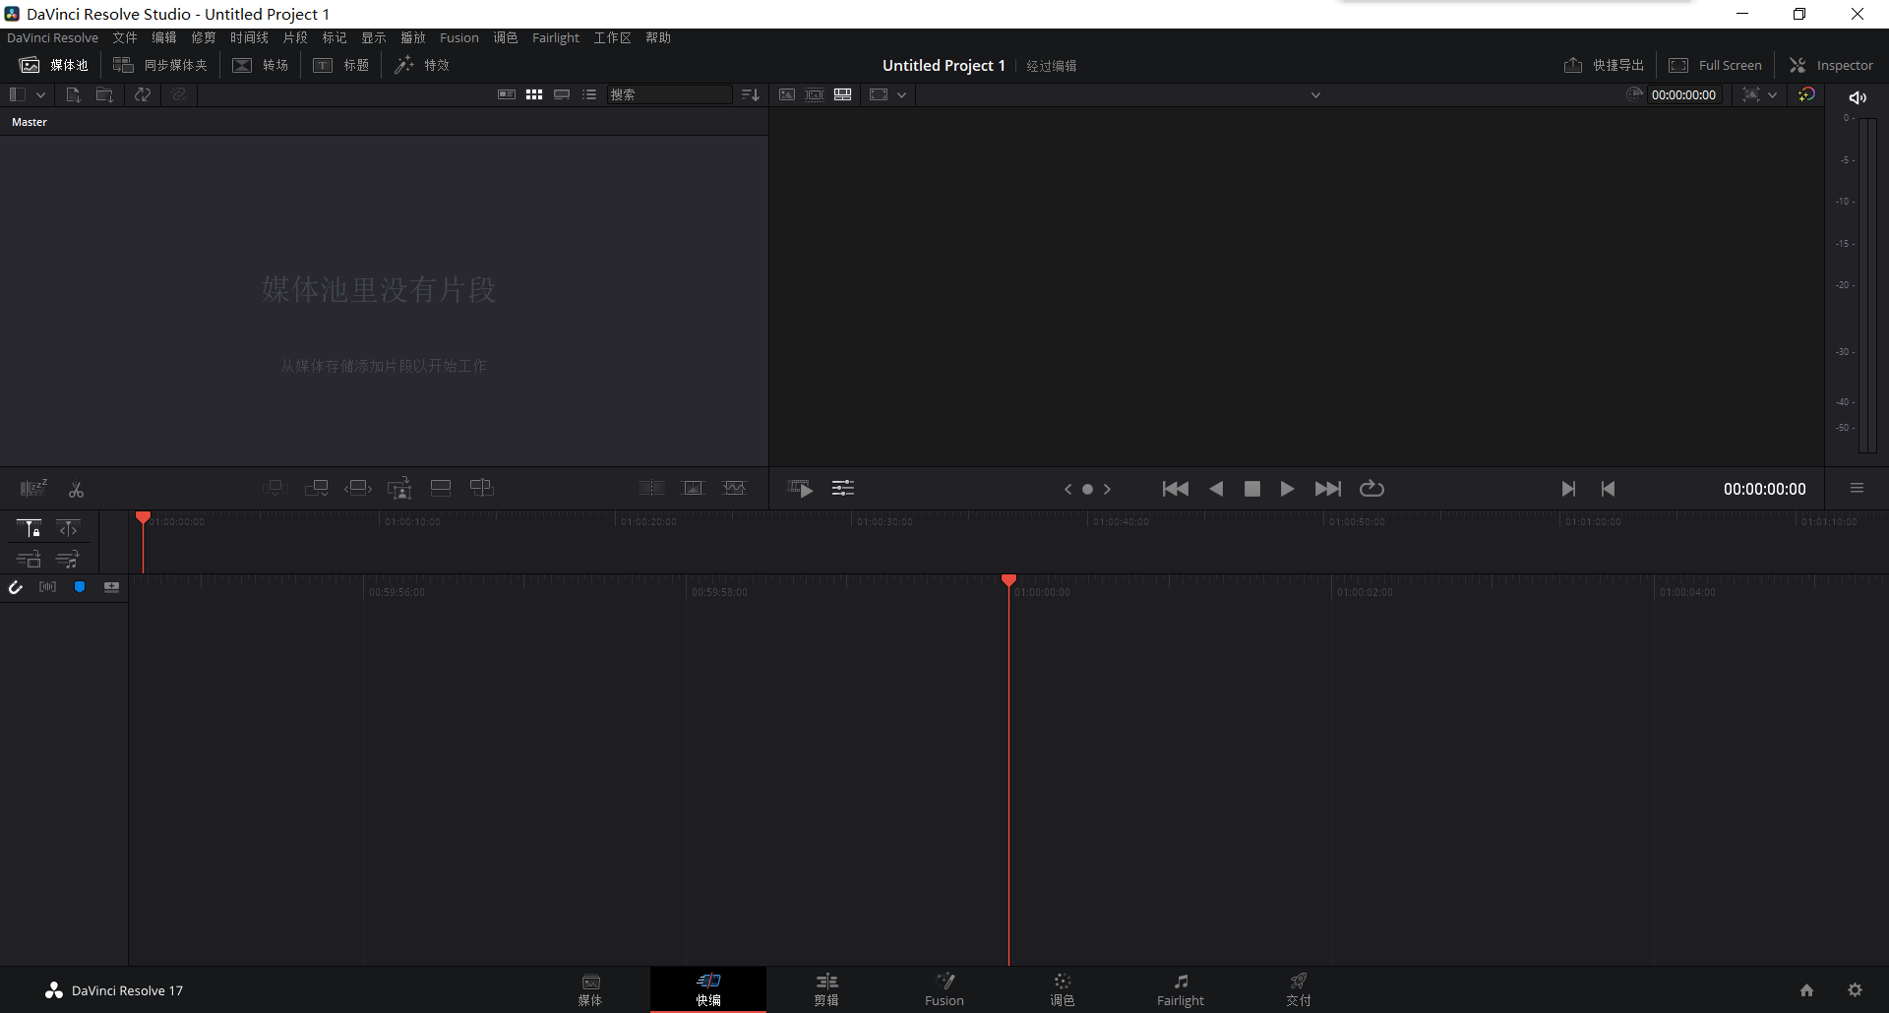Open the Fusion page
This screenshot has width=1889, height=1013.
pyautogui.click(x=944, y=989)
